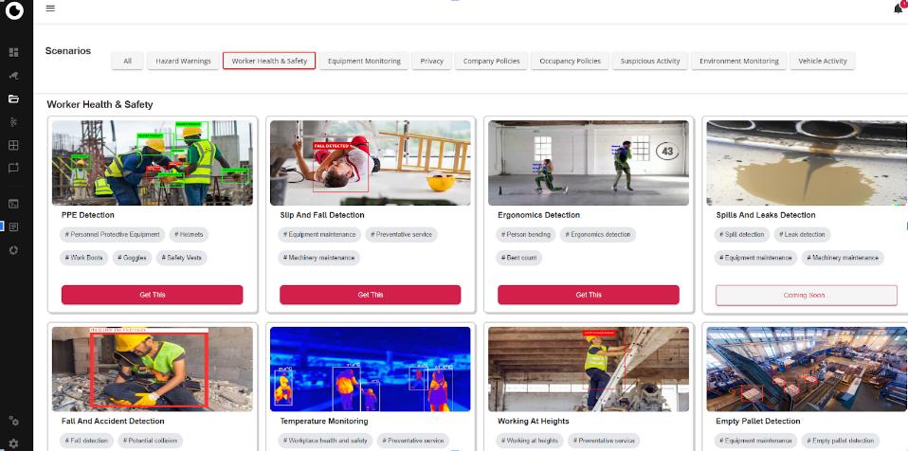Click Get This for Slip And Fall Detection
The image size is (908, 451).
click(x=370, y=295)
